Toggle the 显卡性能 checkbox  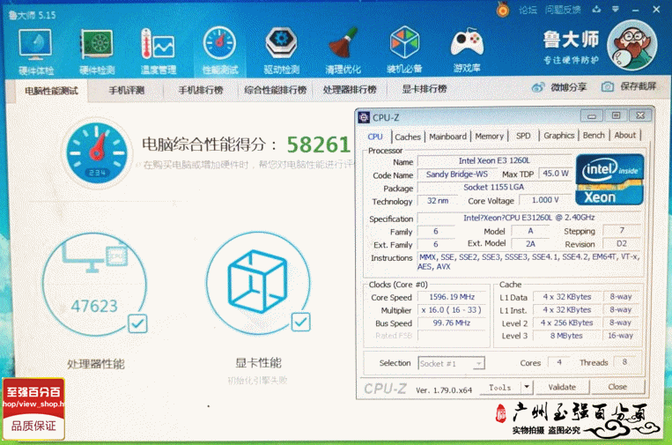(x=301, y=322)
